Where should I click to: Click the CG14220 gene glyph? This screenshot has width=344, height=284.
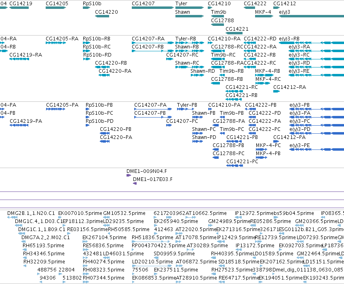(102, 16)
